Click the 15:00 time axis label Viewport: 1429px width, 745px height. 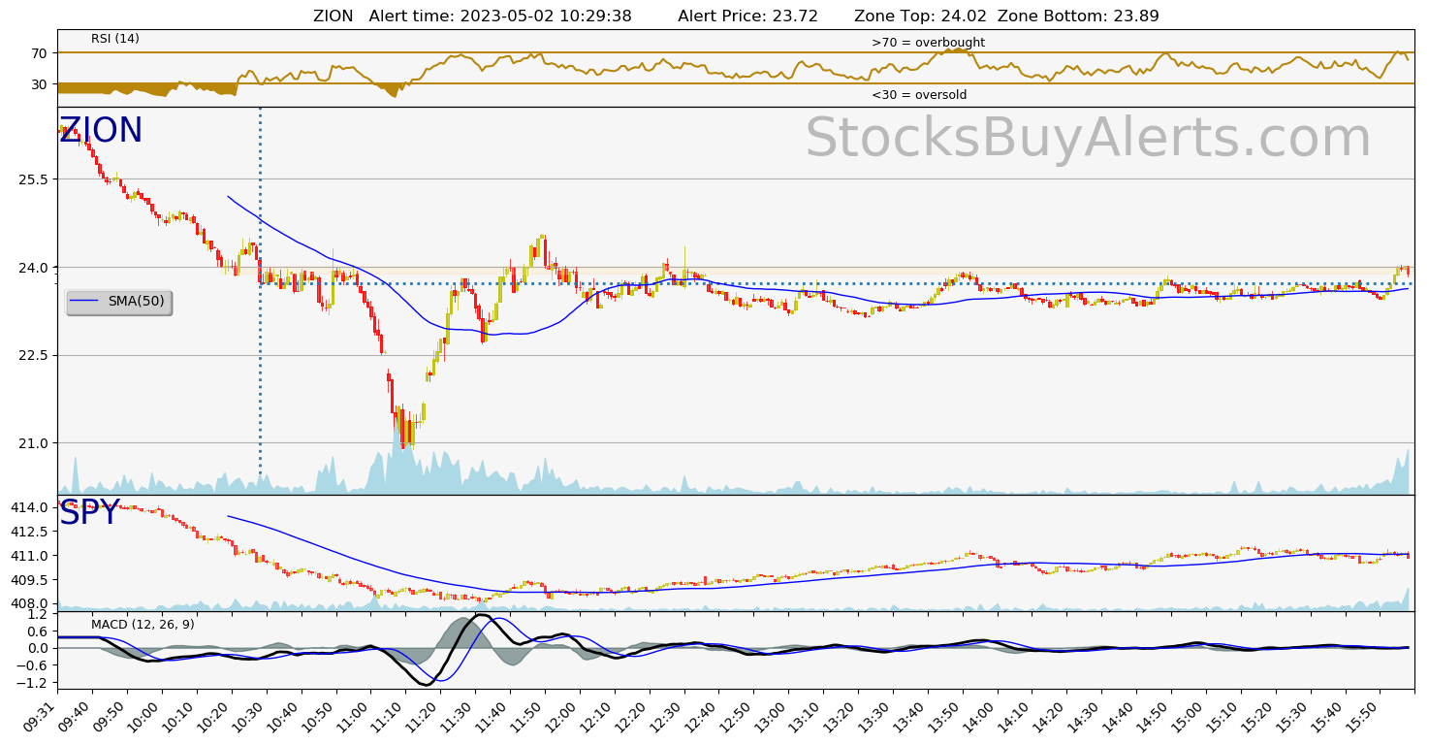(x=1189, y=716)
